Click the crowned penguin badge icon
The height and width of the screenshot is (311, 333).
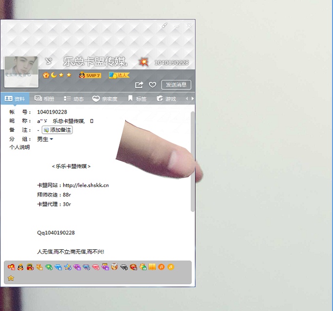tap(20, 267)
